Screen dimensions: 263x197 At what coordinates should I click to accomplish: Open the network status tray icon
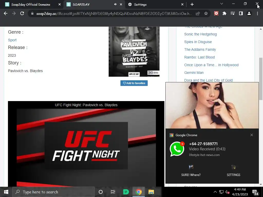click(221, 192)
